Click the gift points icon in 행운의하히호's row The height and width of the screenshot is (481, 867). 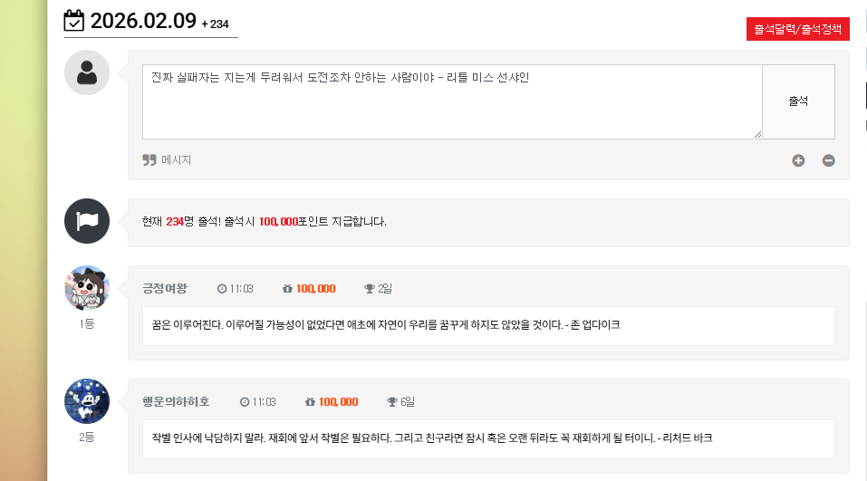coord(311,402)
